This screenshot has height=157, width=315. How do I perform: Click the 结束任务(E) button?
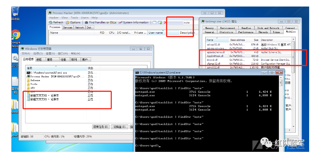click(101, 127)
